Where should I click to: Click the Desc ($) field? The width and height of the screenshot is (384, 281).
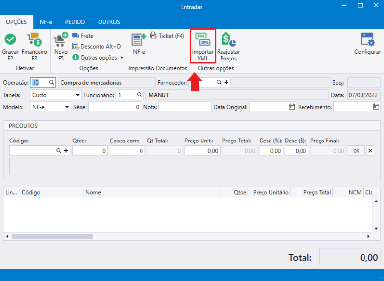tap(297, 151)
